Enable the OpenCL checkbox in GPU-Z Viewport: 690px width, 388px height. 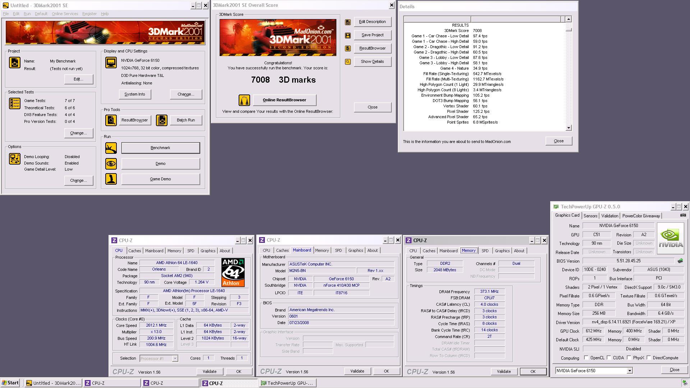click(586, 358)
